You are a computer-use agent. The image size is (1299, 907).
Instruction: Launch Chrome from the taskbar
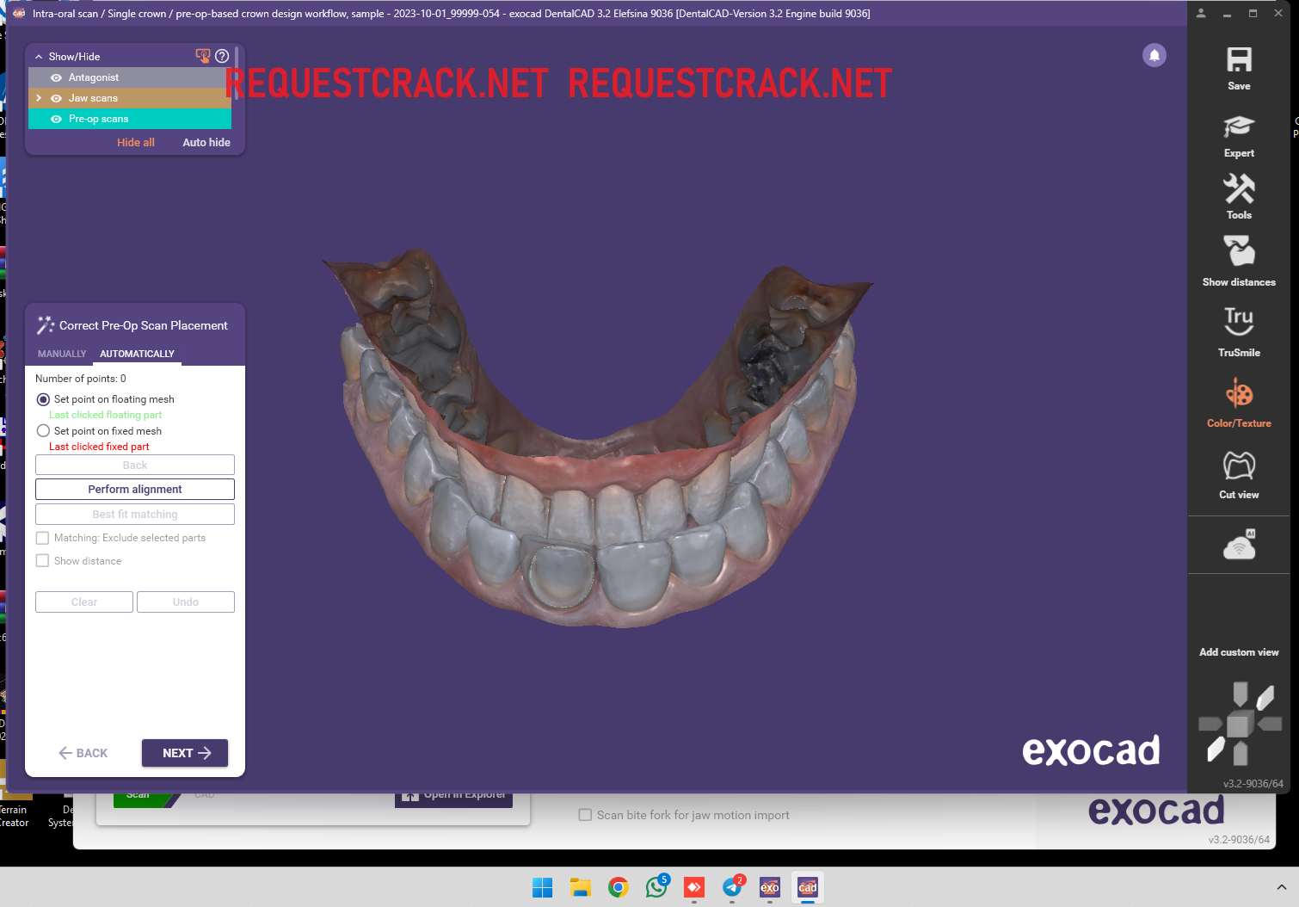619,887
